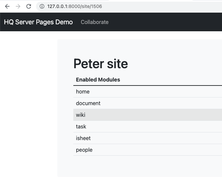Open the Collaborate navigation item
This screenshot has width=222, height=178.
pos(95,22)
